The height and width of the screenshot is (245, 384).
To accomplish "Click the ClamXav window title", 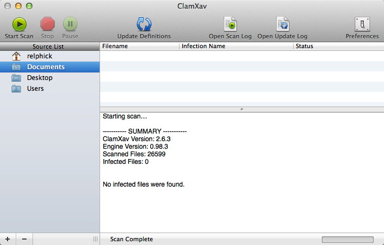I will [x=192, y=6].
